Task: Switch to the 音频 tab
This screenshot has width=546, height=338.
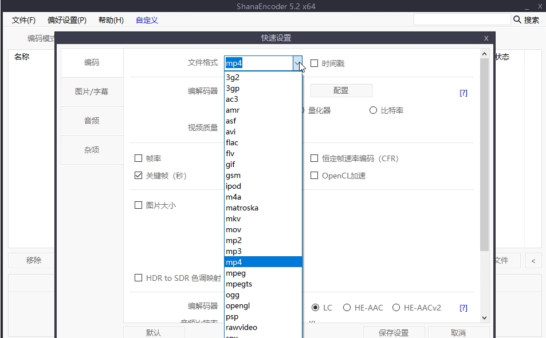Action: point(92,121)
